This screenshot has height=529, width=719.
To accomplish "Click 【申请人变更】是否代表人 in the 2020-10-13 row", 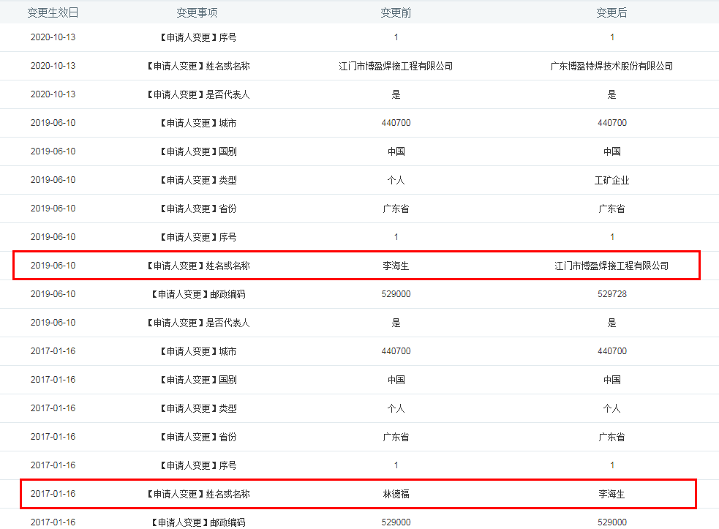I will [x=198, y=94].
